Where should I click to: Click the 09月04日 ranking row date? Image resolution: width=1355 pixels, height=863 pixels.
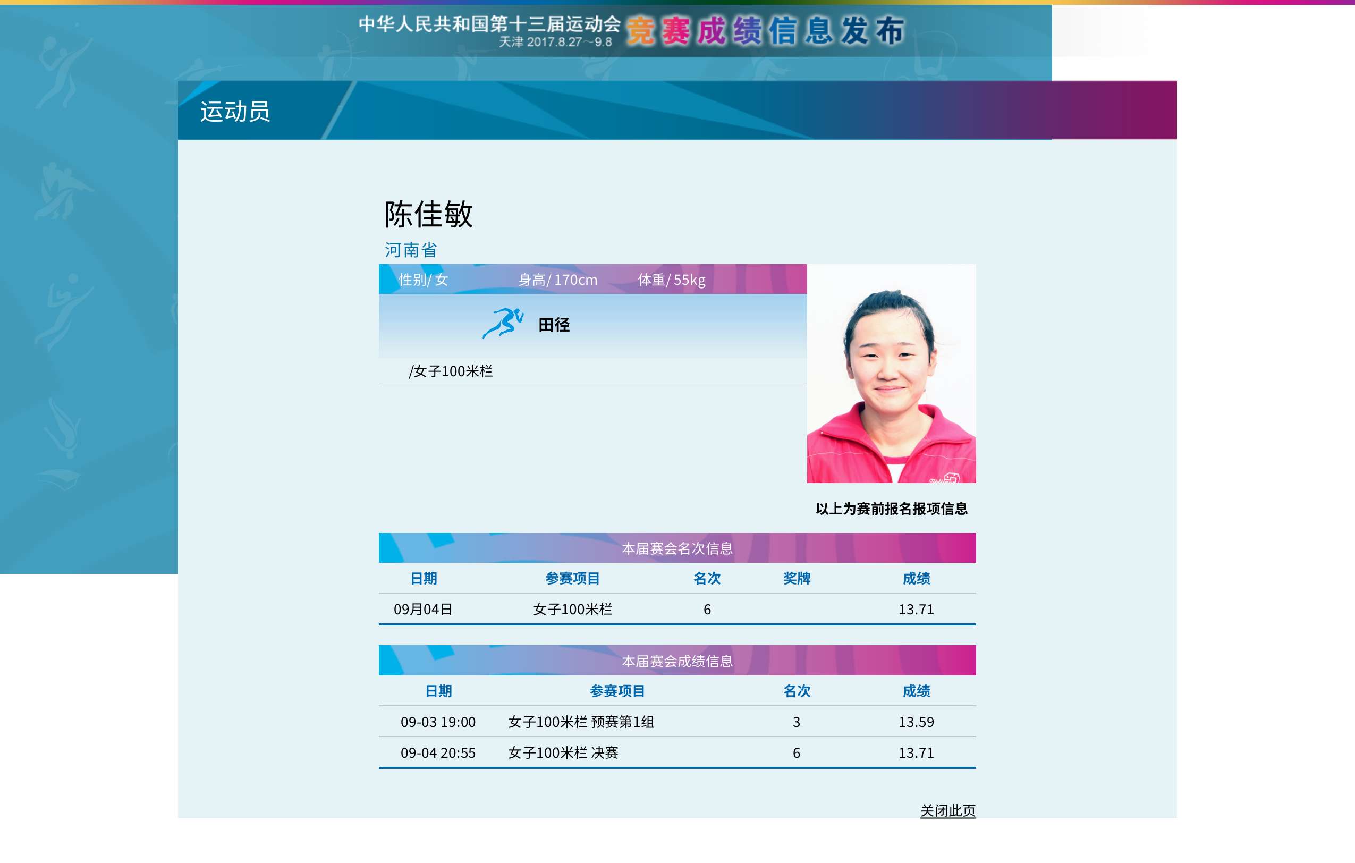pyautogui.click(x=423, y=610)
